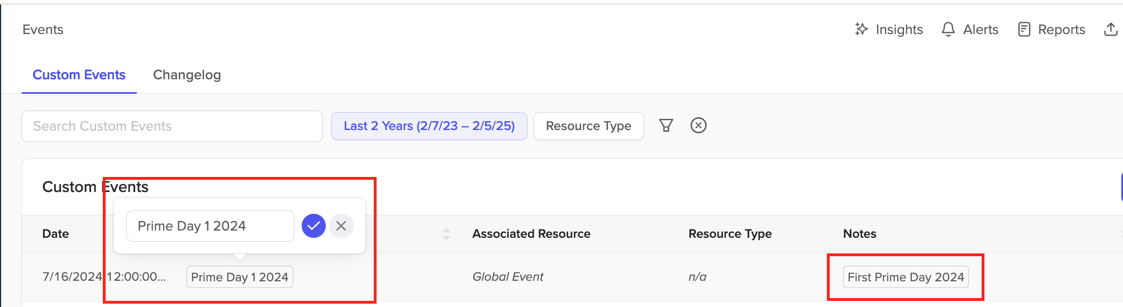Click the First Prime Day 2024 note
1123x307 pixels.
tap(906, 277)
